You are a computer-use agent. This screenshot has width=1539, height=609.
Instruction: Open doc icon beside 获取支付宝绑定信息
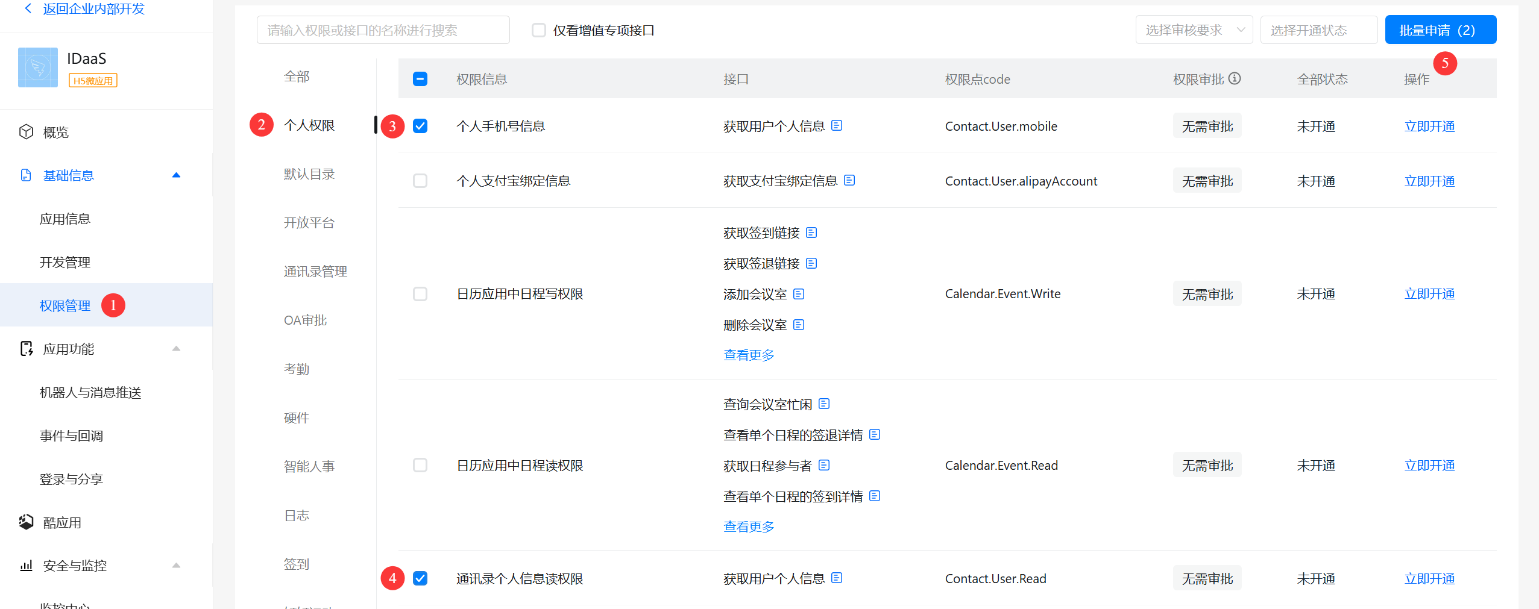pos(849,180)
